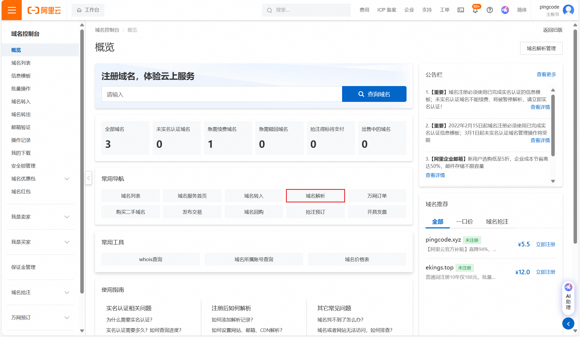Click the 查询域名 search button
The height and width of the screenshot is (337, 580).
(x=374, y=94)
